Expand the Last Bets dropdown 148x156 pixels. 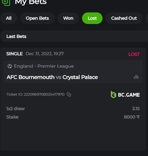74,36
